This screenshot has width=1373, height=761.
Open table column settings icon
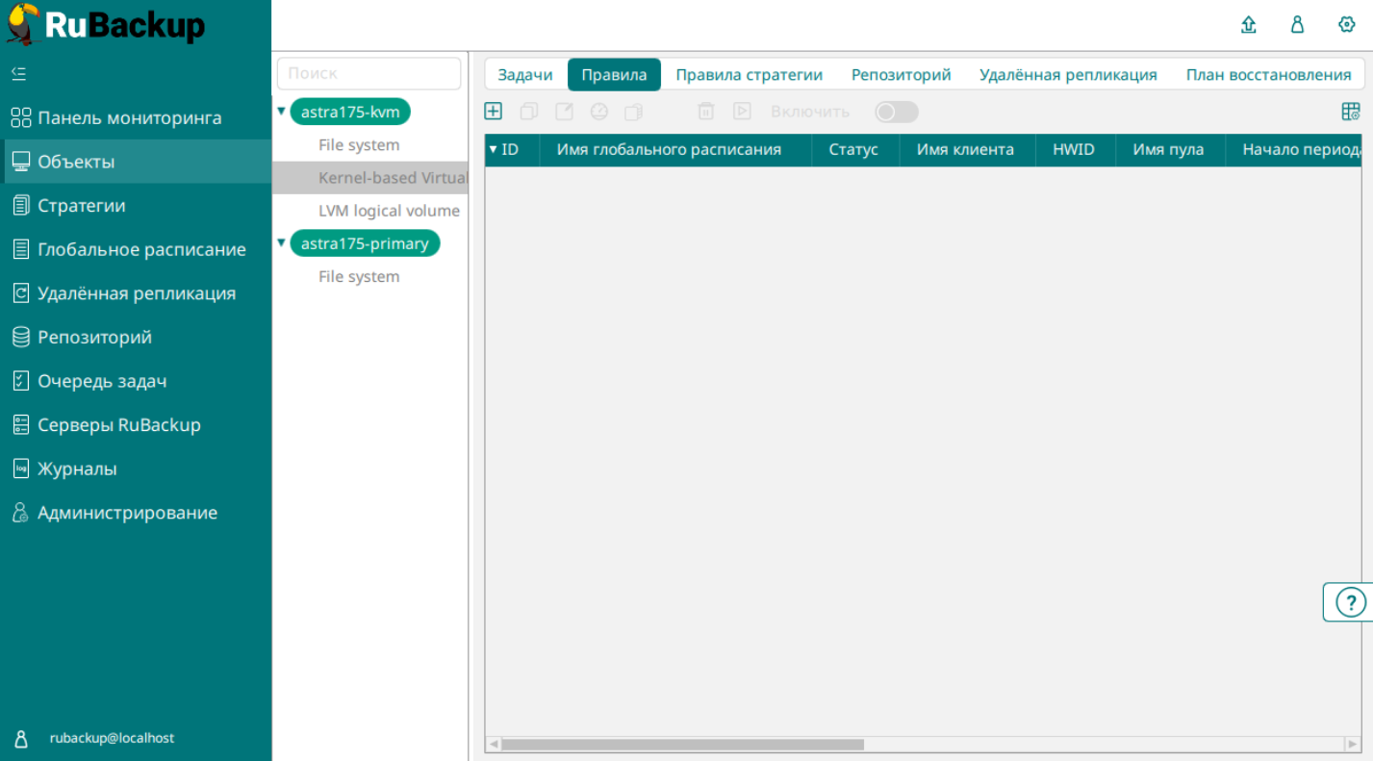(x=1351, y=112)
